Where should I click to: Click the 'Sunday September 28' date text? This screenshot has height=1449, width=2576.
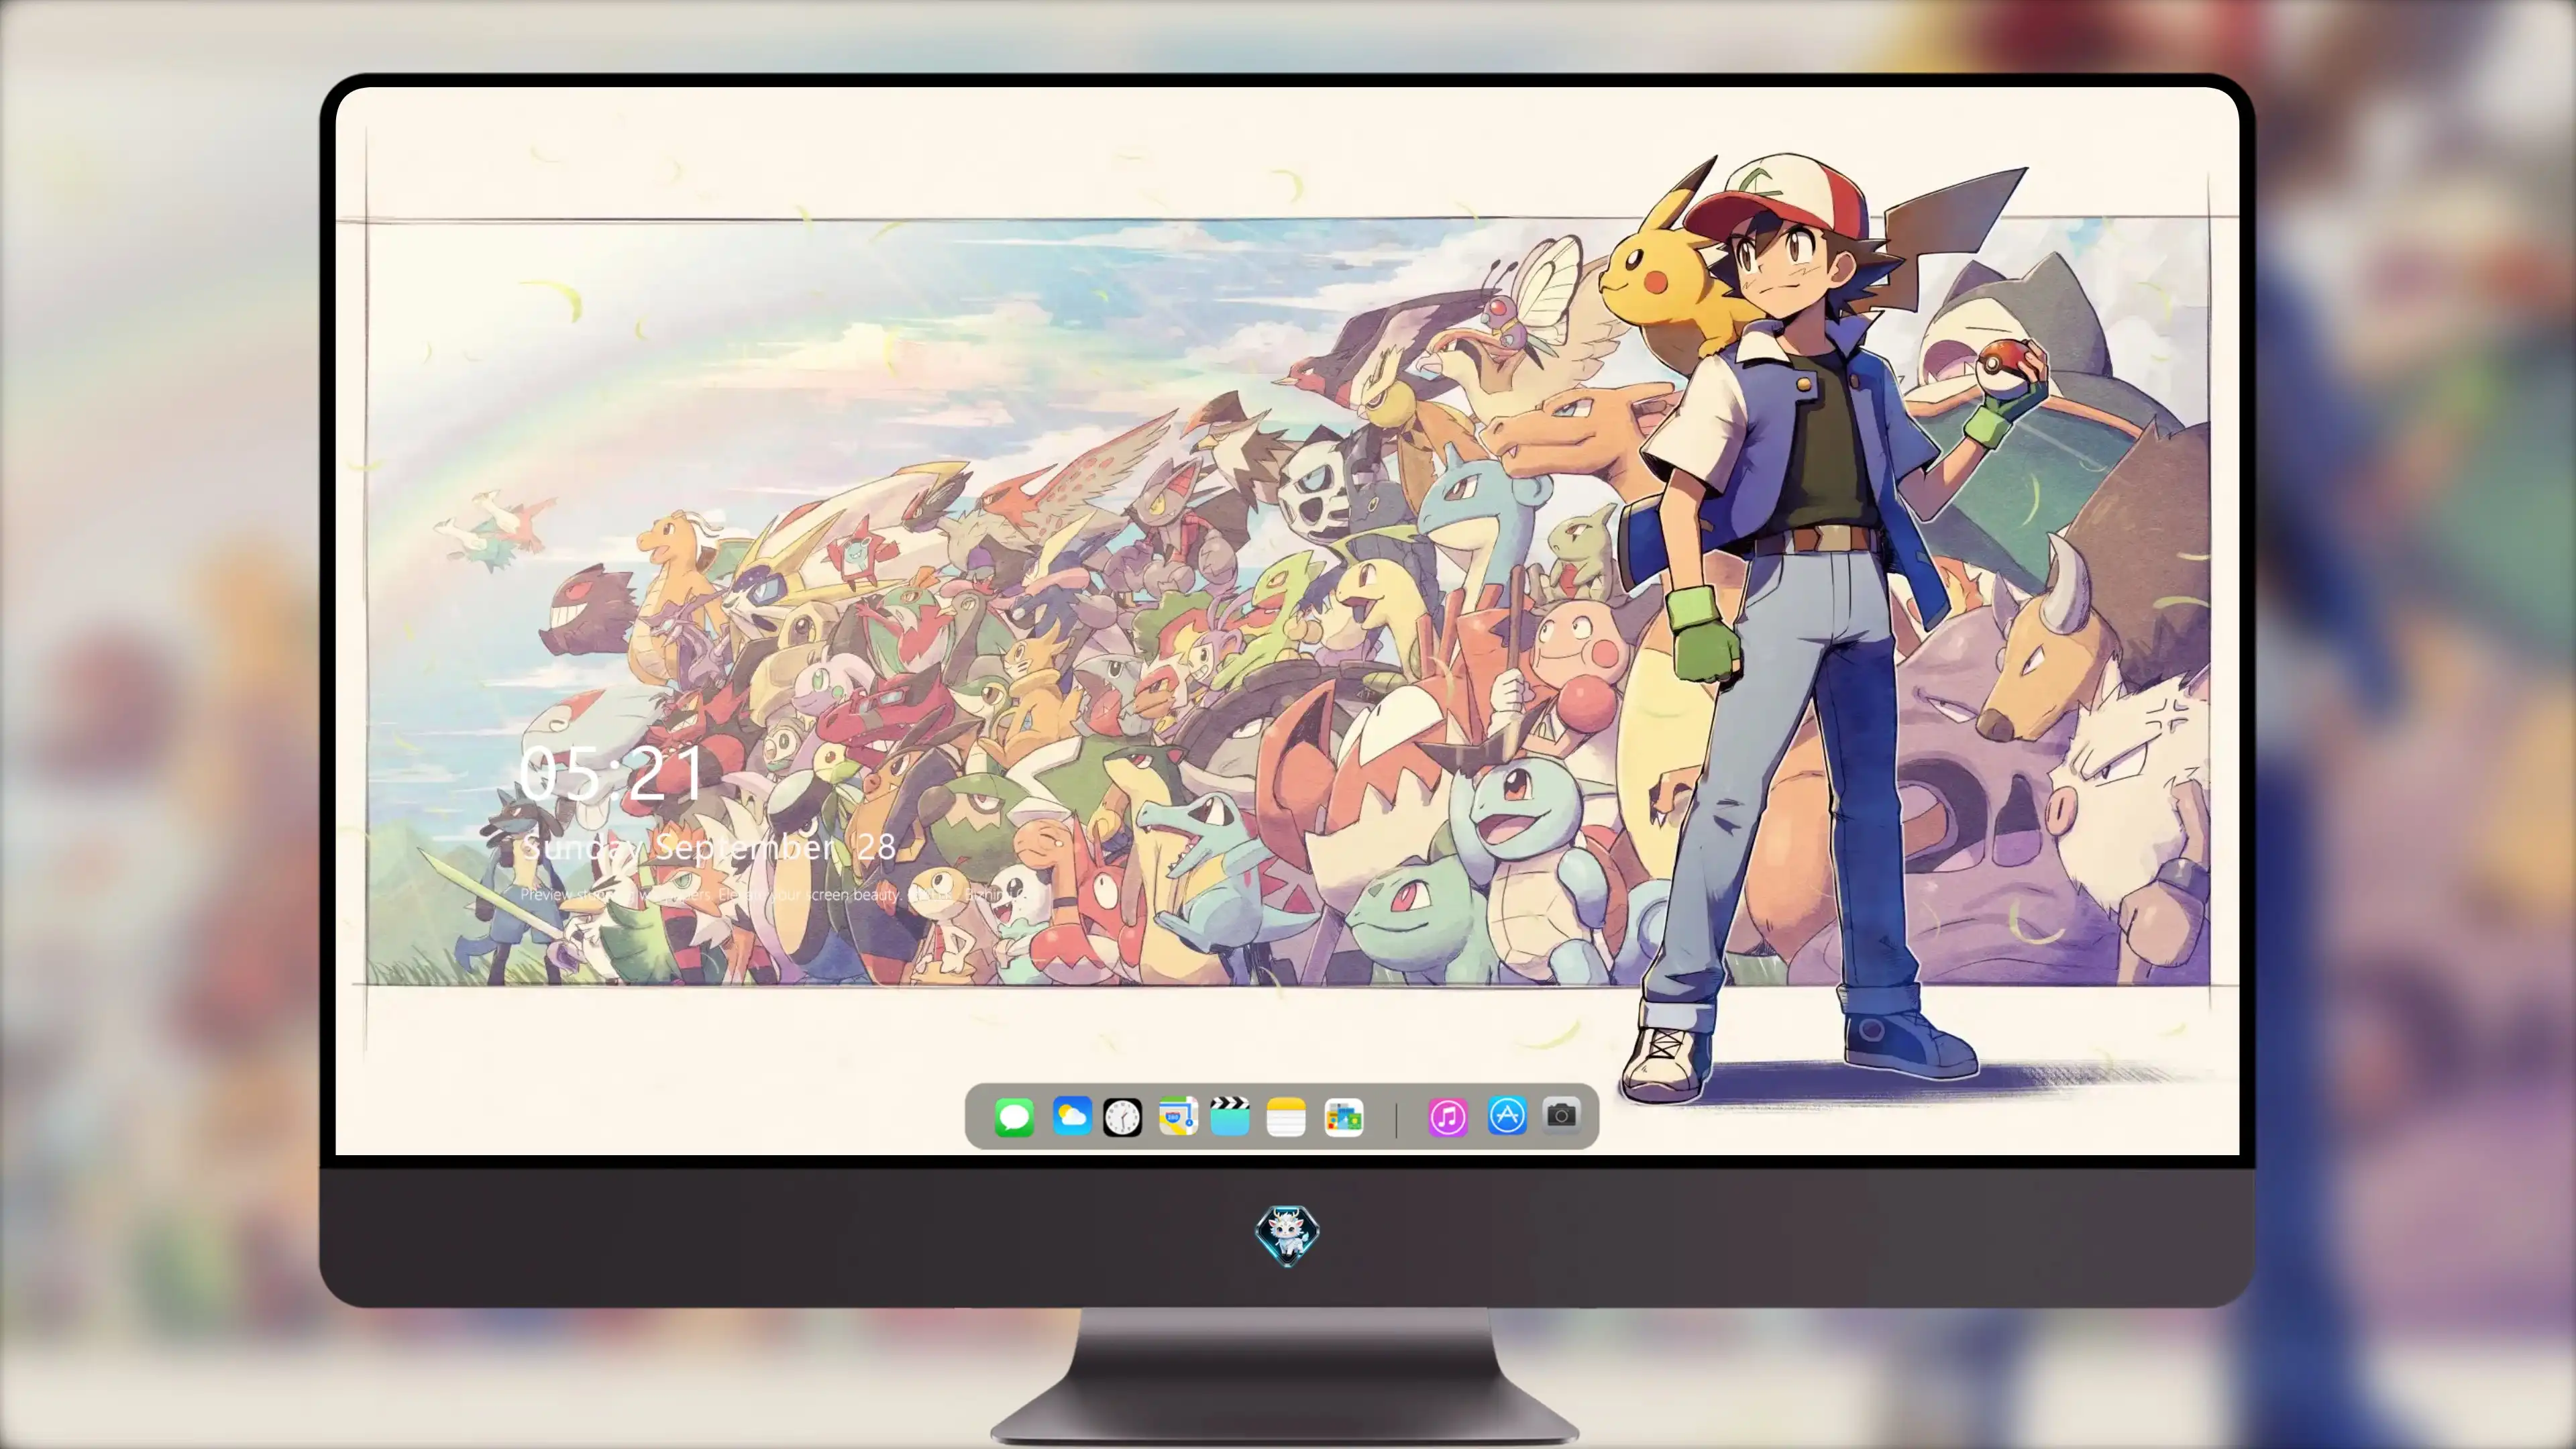(x=708, y=848)
